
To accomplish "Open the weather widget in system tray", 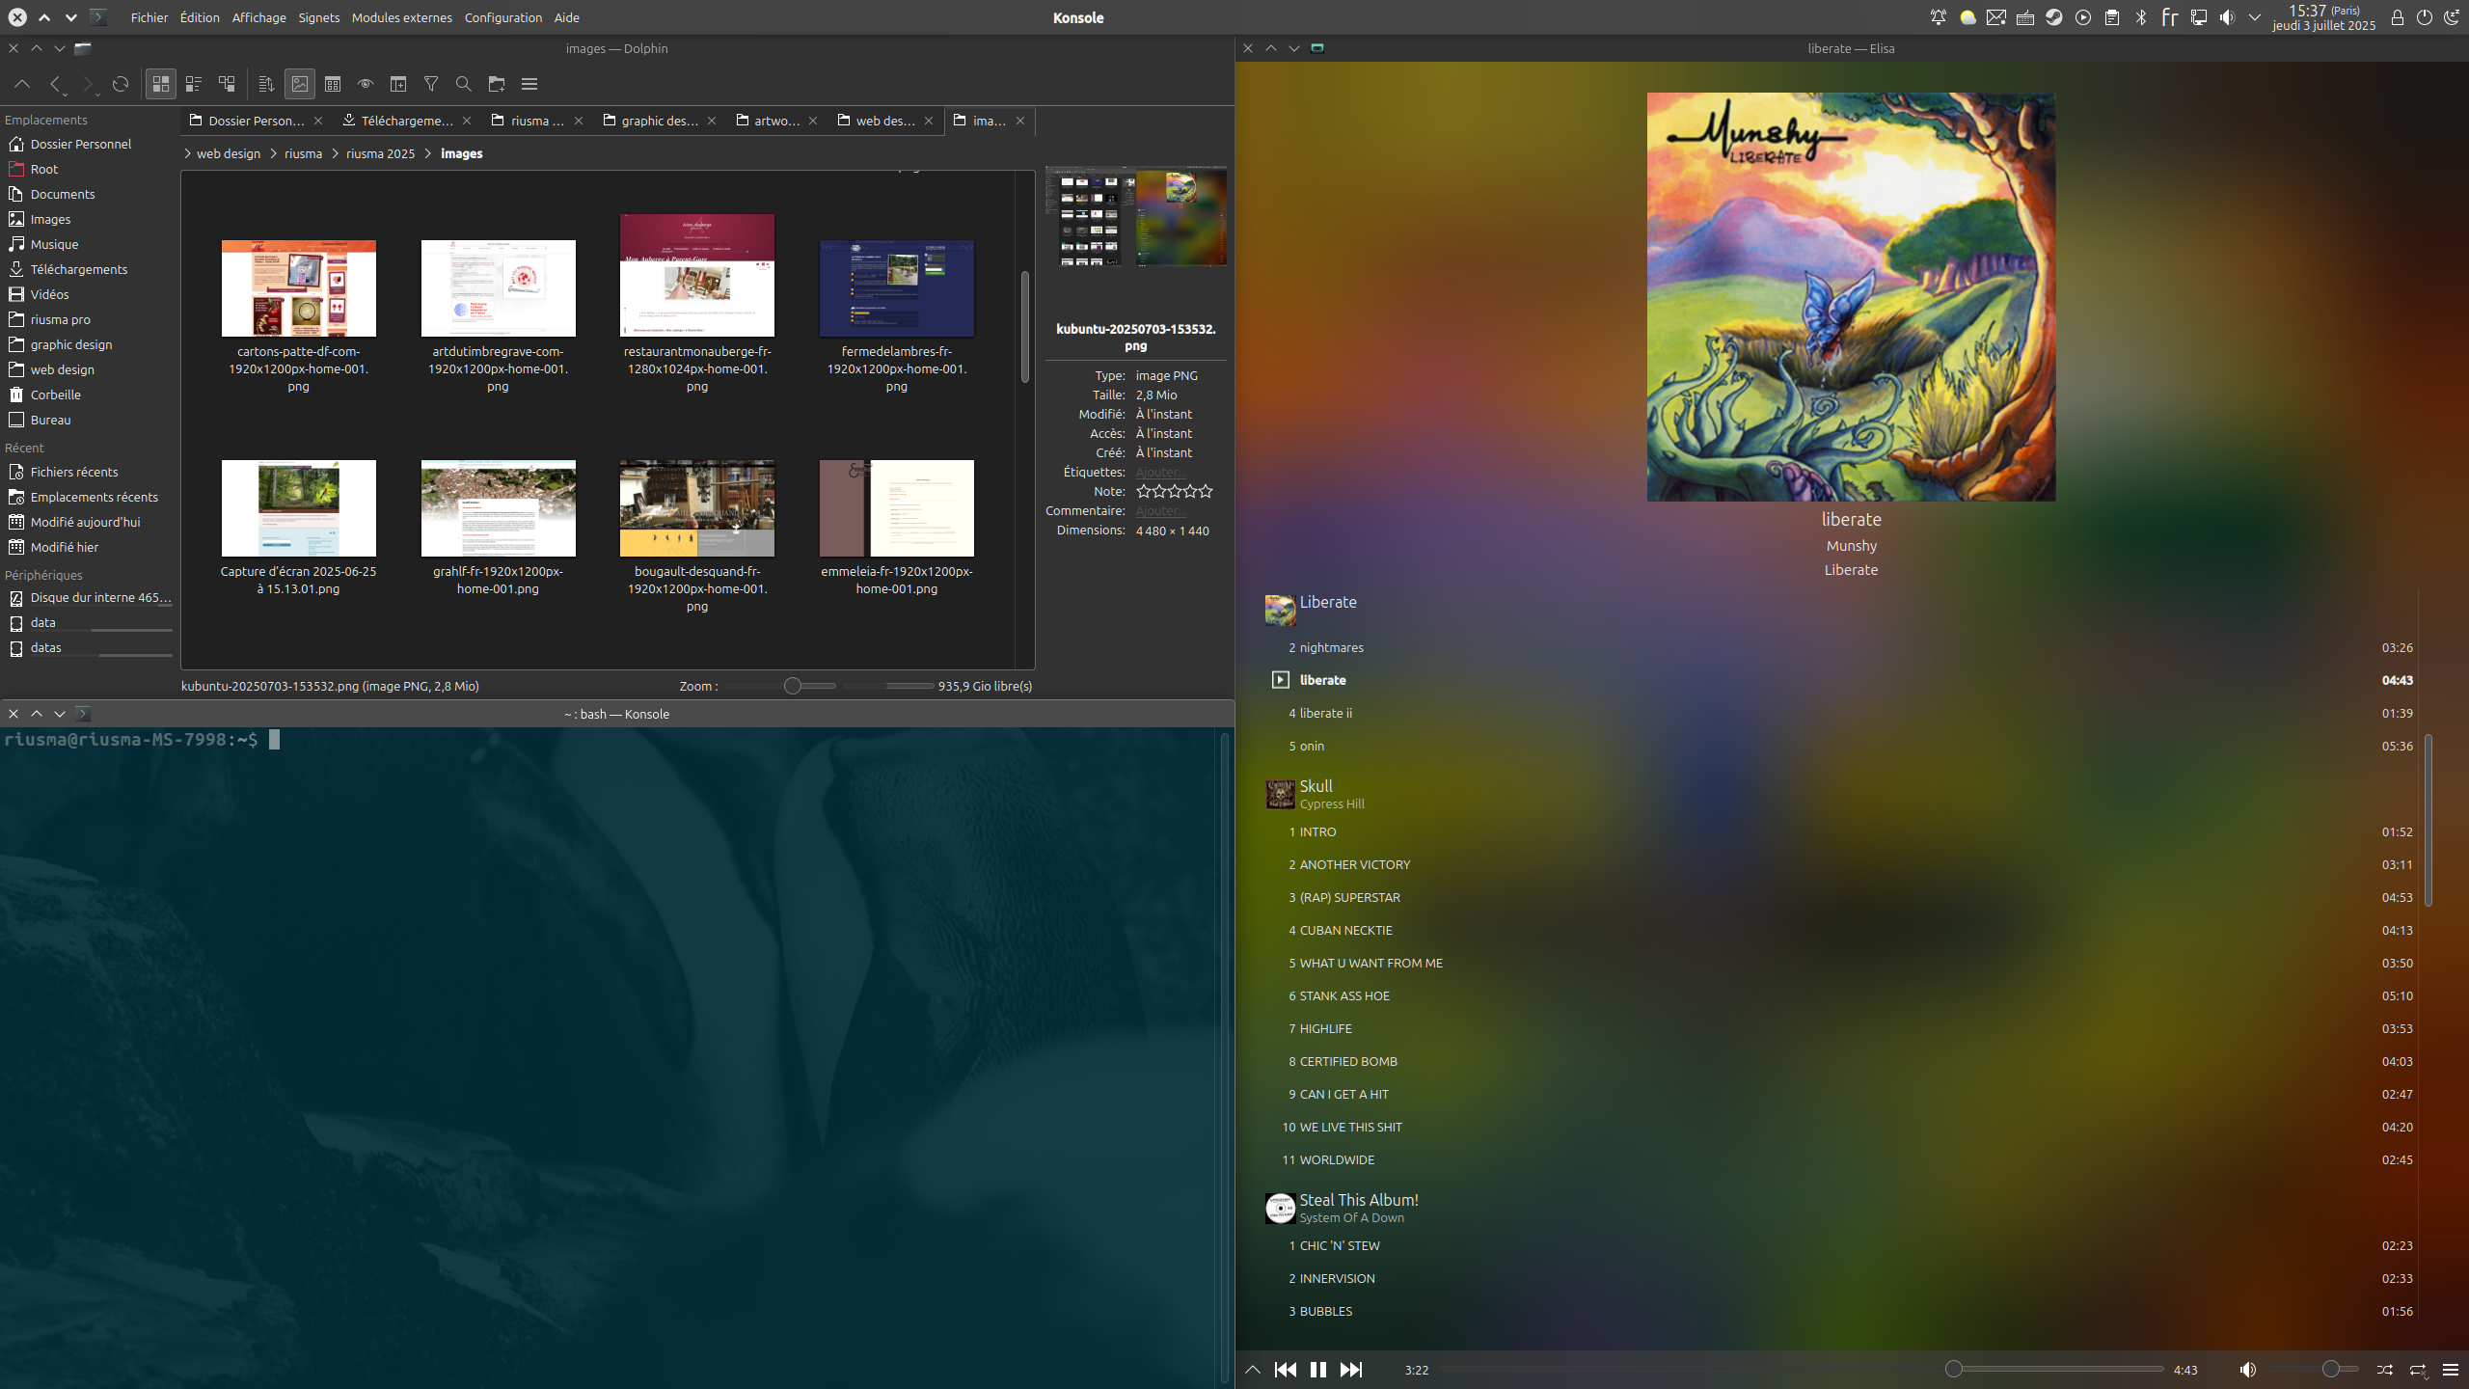I will [x=1967, y=17].
